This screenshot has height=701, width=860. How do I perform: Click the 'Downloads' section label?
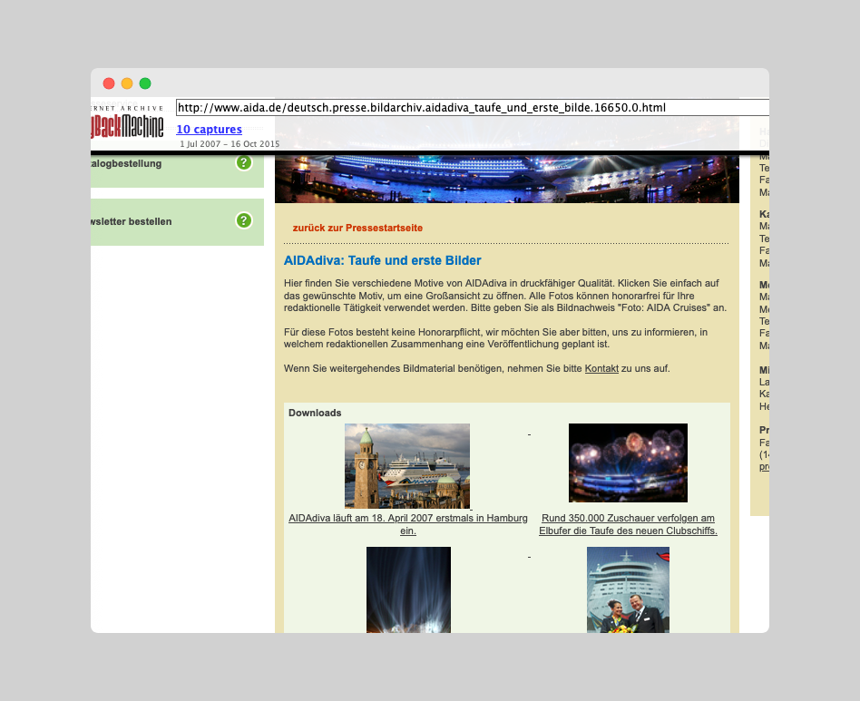pyautogui.click(x=315, y=414)
